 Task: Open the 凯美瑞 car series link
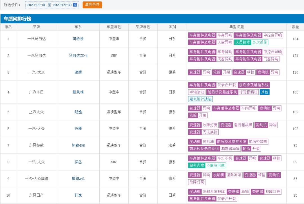coord(78,92)
